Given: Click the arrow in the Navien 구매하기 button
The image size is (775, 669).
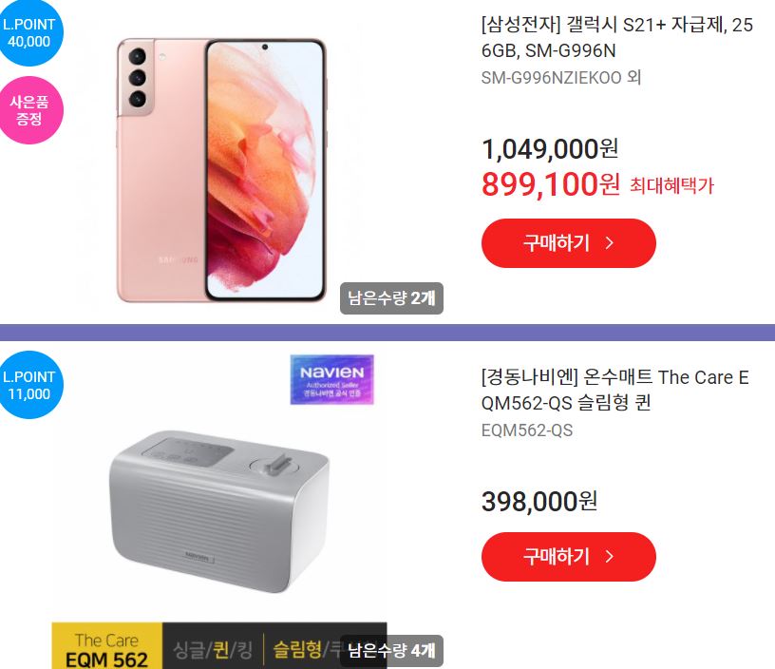Looking at the screenshot, I should [x=610, y=556].
